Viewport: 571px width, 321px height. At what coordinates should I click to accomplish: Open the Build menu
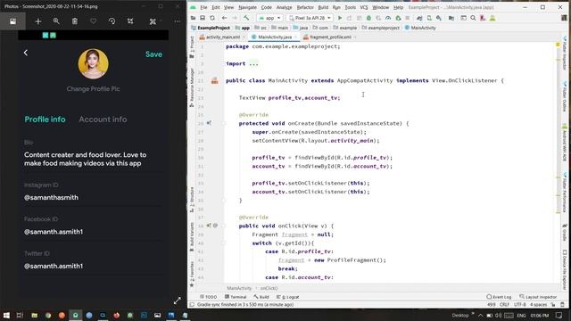[323, 7]
